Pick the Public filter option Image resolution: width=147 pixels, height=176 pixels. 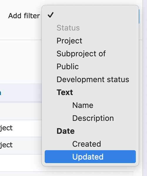pyautogui.click(x=68, y=67)
